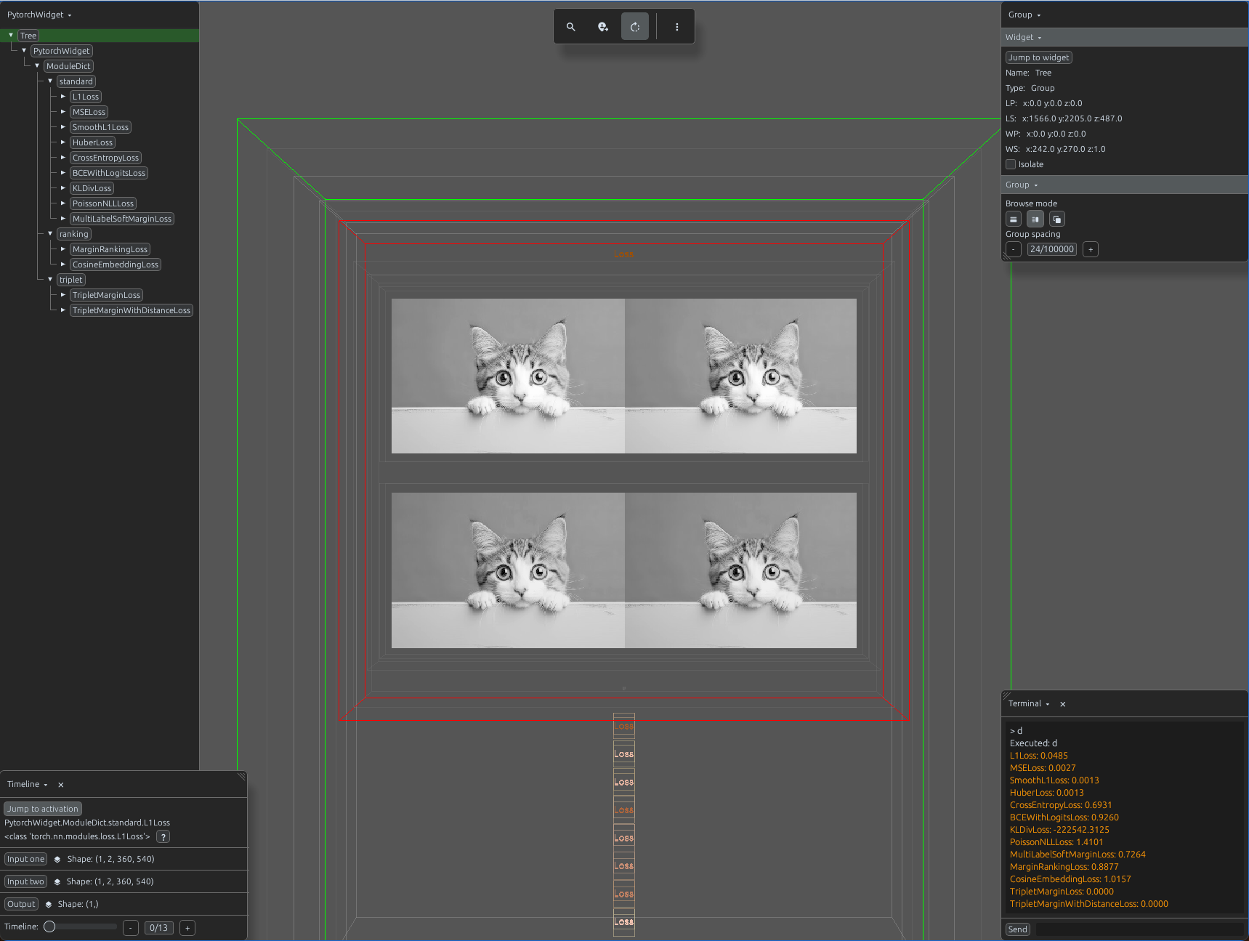Select the SmoothL1Loss tree item
This screenshot has height=941, width=1249.
point(100,127)
